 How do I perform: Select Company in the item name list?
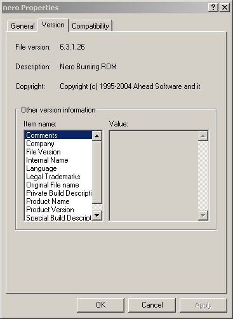[58, 144]
